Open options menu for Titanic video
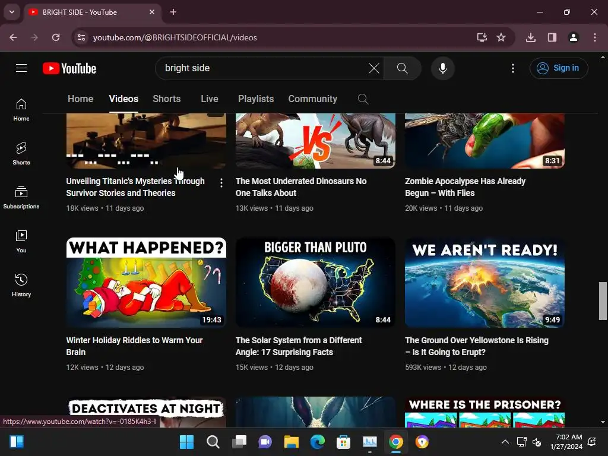 (x=221, y=183)
